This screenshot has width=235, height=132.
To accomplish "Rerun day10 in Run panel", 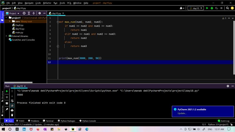I will click(x=7, y=91).
